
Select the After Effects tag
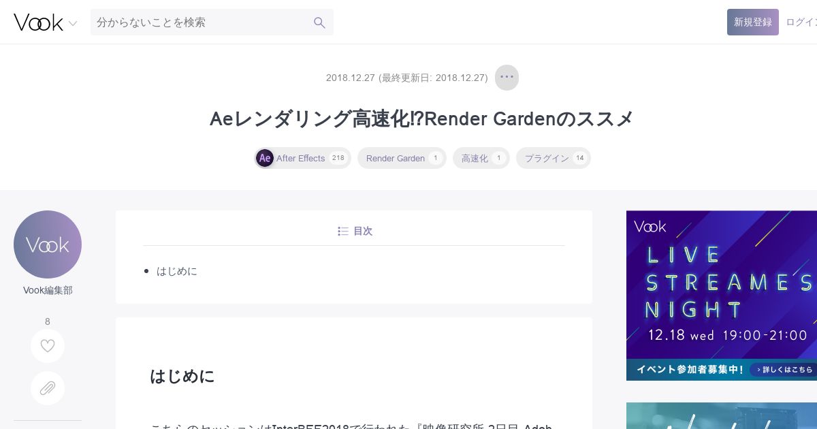[303, 158]
